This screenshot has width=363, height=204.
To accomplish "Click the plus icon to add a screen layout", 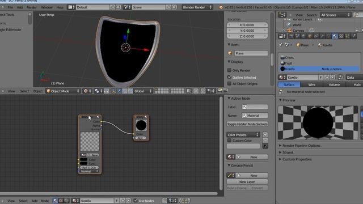I will click(113, 7).
